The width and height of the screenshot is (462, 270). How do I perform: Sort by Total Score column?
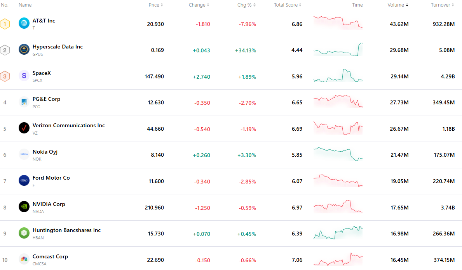tap(288, 5)
